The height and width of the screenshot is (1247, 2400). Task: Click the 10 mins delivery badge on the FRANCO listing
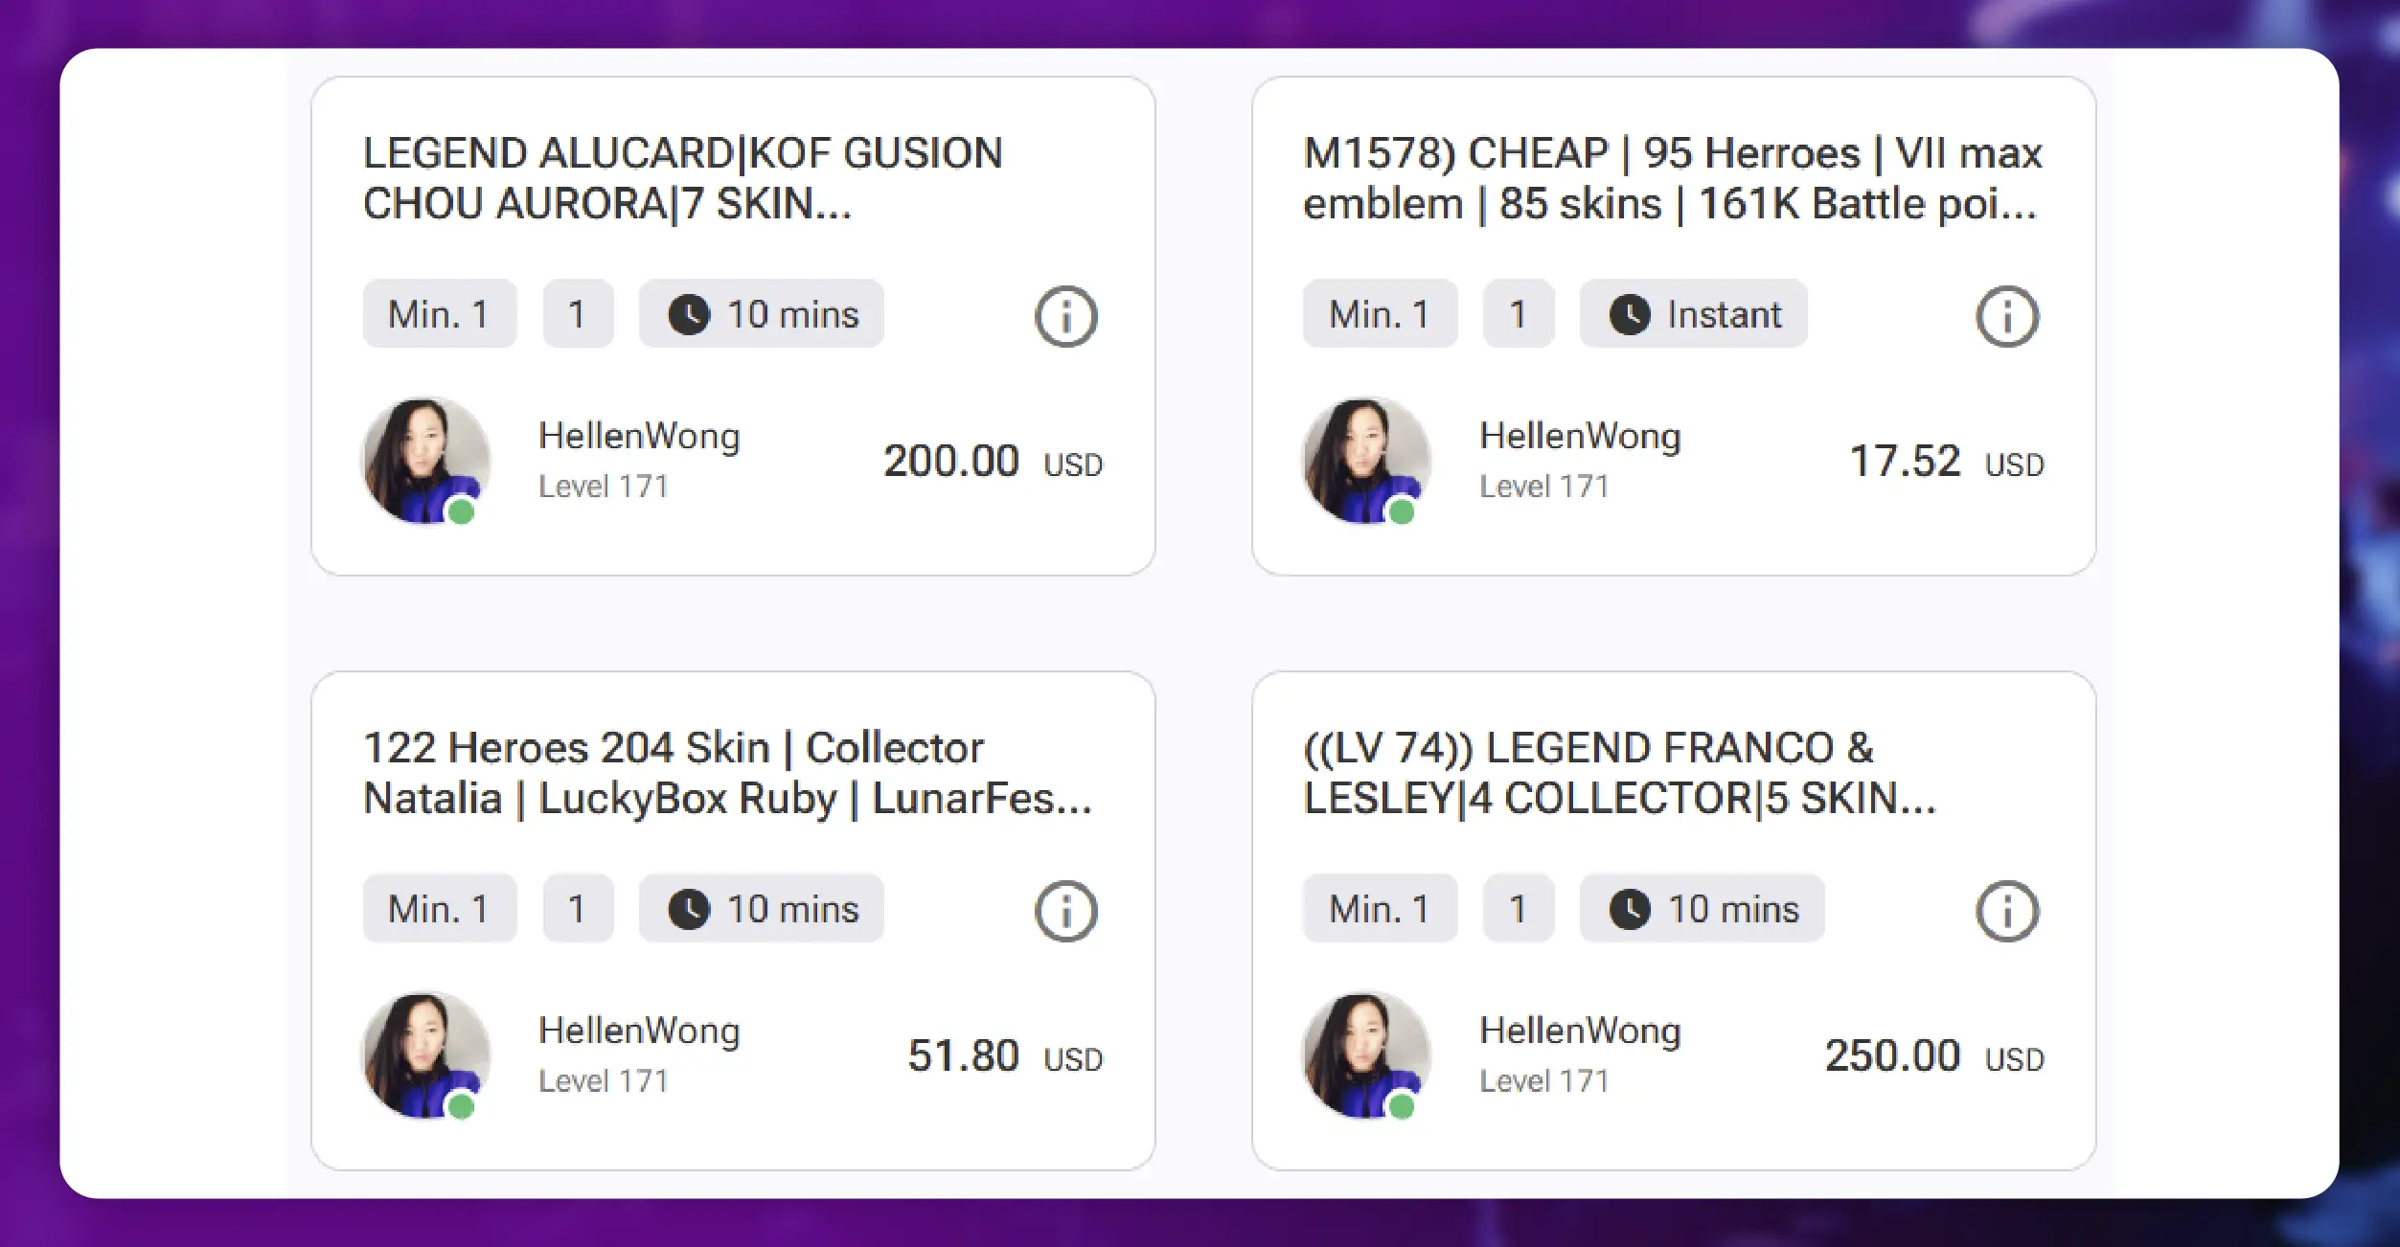pyautogui.click(x=1703, y=909)
